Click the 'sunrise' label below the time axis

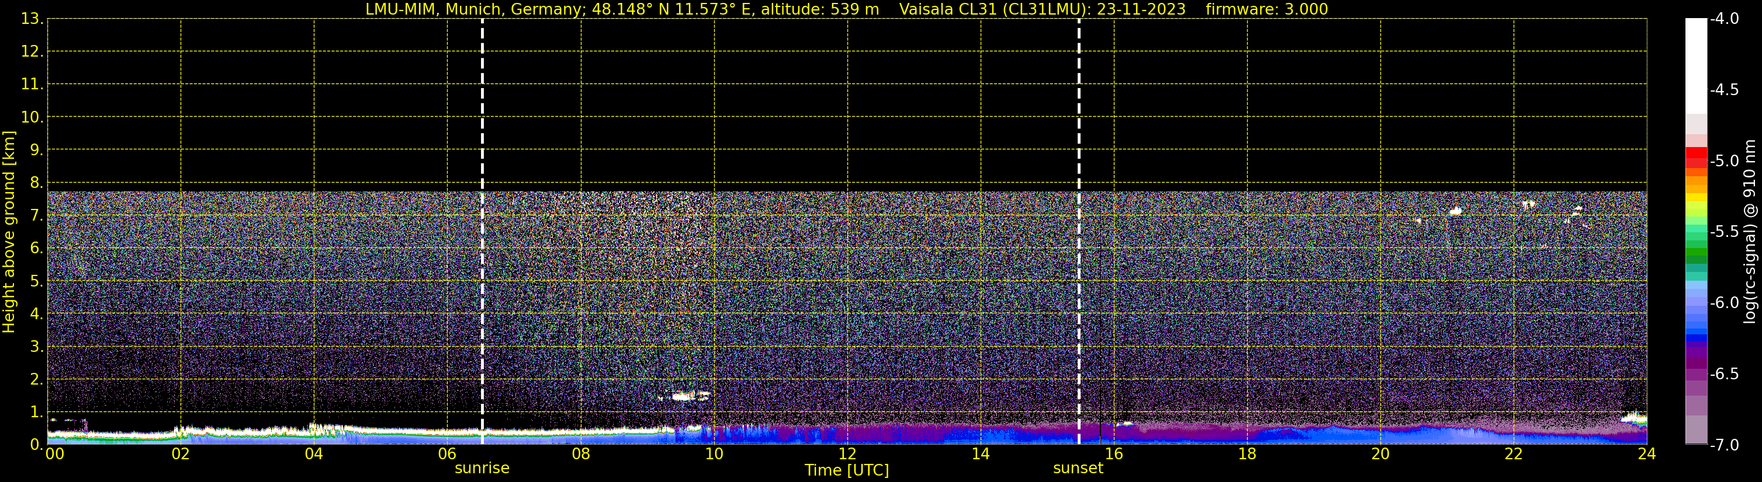(x=482, y=469)
